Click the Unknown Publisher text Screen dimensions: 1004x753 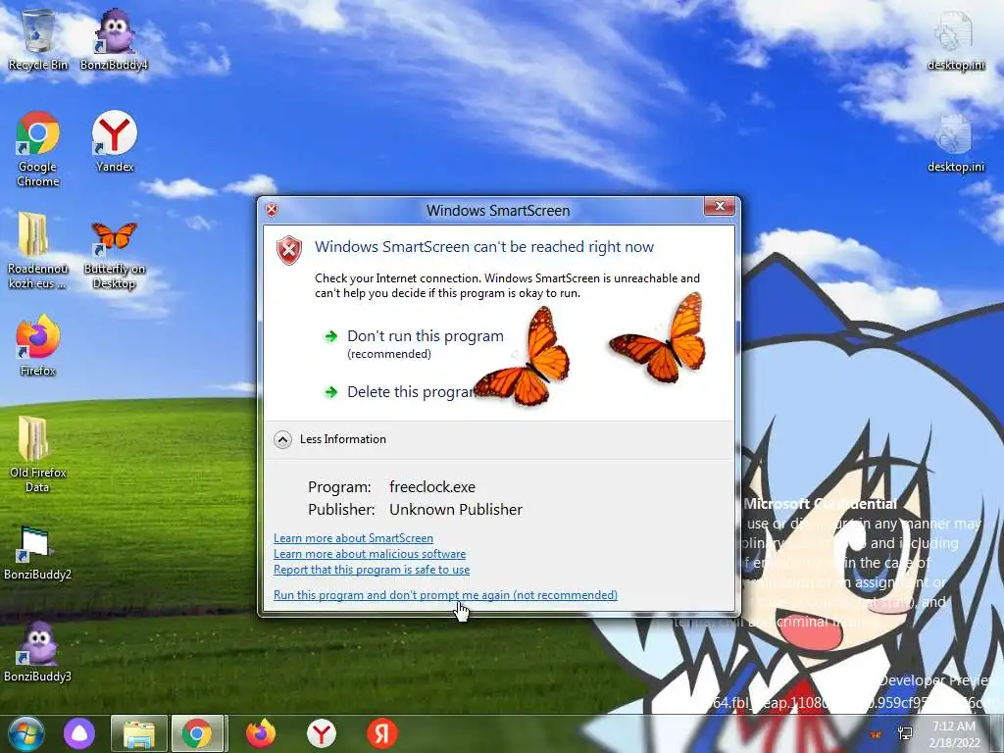(x=456, y=510)
